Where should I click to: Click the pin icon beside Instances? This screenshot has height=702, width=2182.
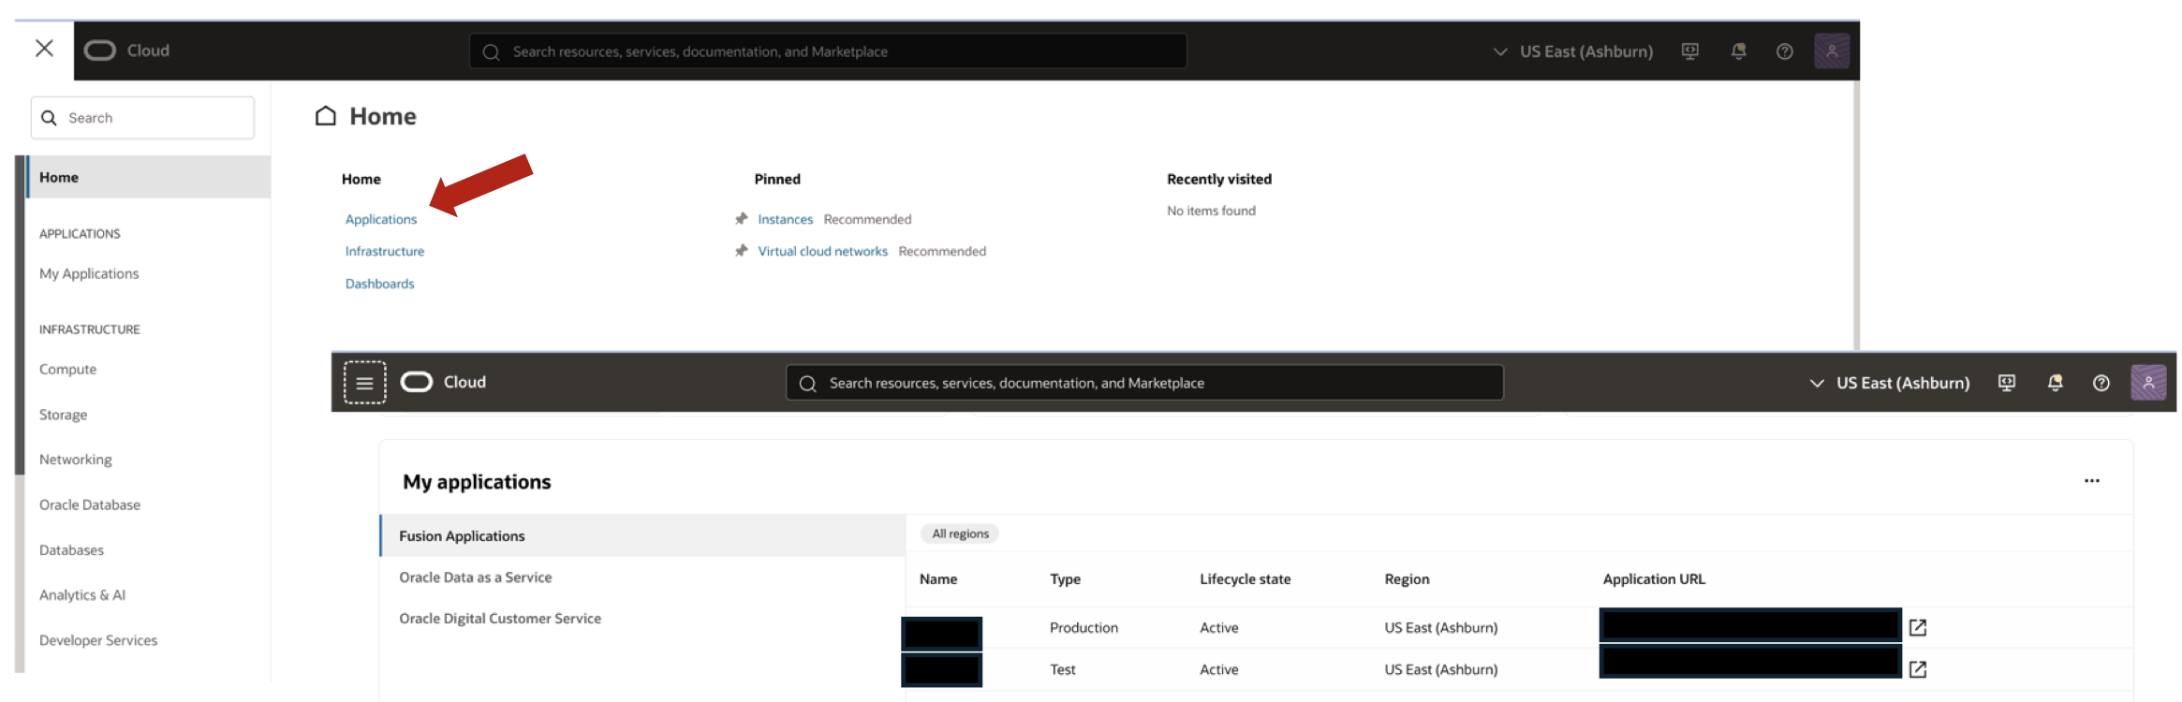coord(742,219)
